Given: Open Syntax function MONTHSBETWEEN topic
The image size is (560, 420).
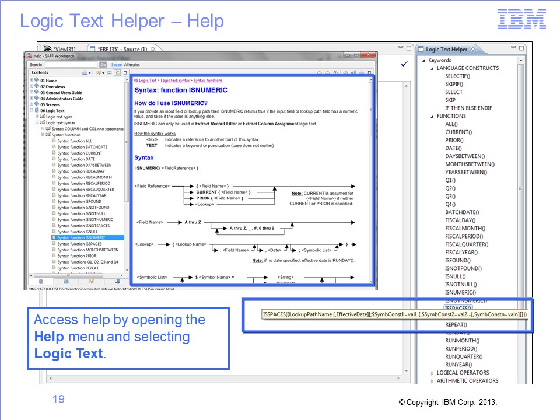Looking at the screenshot, I should (88, 250).
